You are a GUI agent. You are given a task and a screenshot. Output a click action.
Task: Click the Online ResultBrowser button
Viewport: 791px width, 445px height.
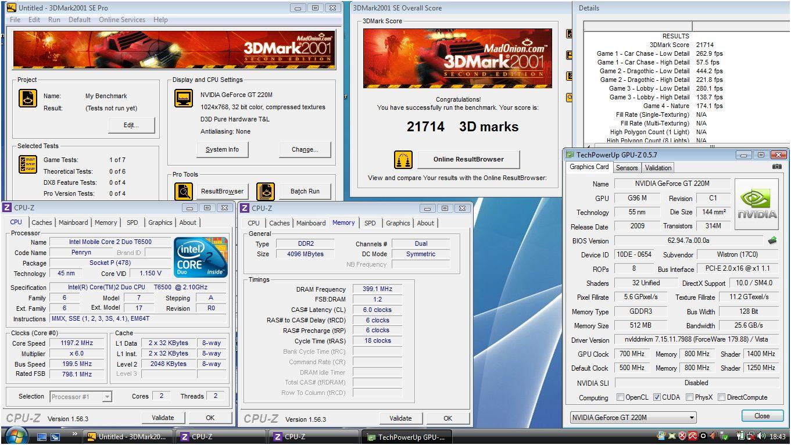pyautogui.click(x=468, y=159)
